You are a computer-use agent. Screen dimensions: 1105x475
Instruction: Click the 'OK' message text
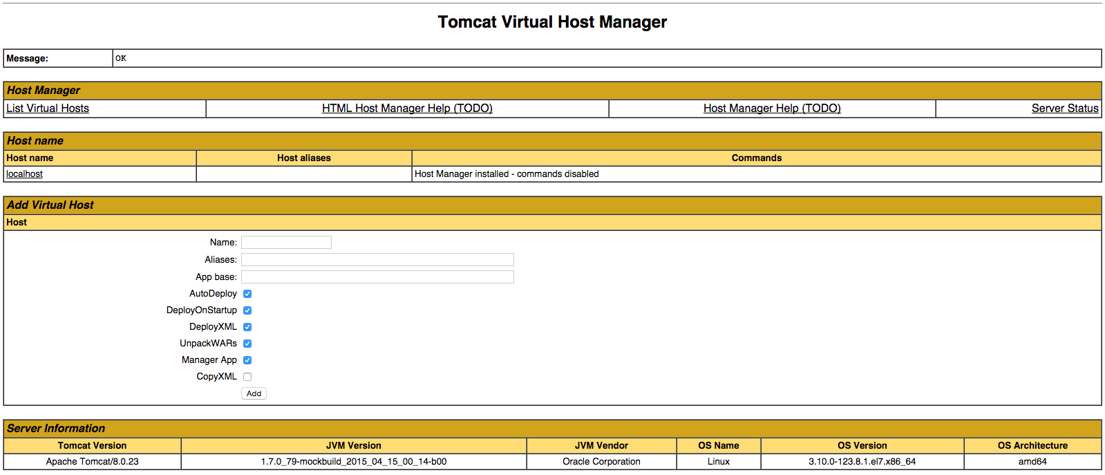121,58
